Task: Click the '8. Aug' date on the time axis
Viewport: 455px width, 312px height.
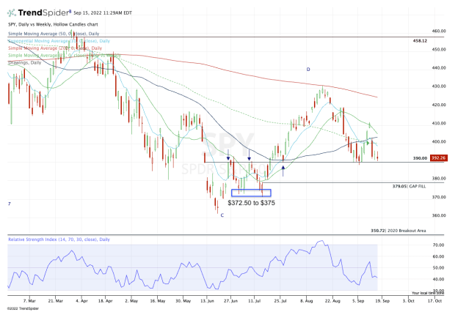Action: [307, 301]
